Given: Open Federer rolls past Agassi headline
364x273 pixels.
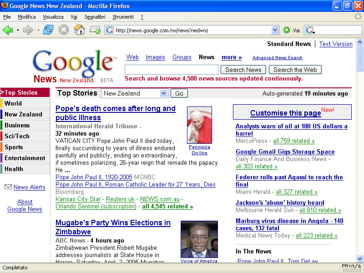Looking at the screenshot, I should [289, 181].
